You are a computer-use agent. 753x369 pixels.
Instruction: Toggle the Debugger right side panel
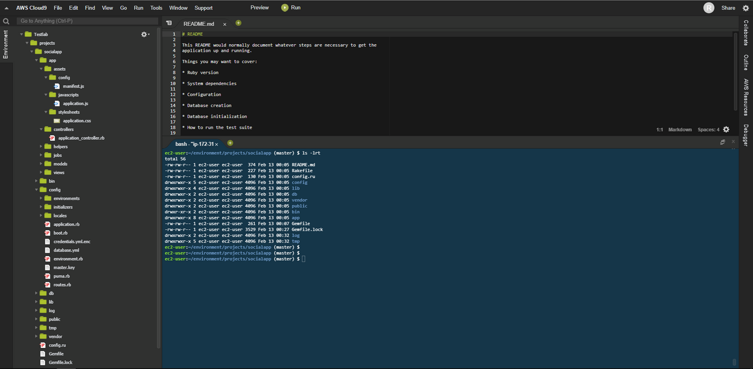click(746, 136)
